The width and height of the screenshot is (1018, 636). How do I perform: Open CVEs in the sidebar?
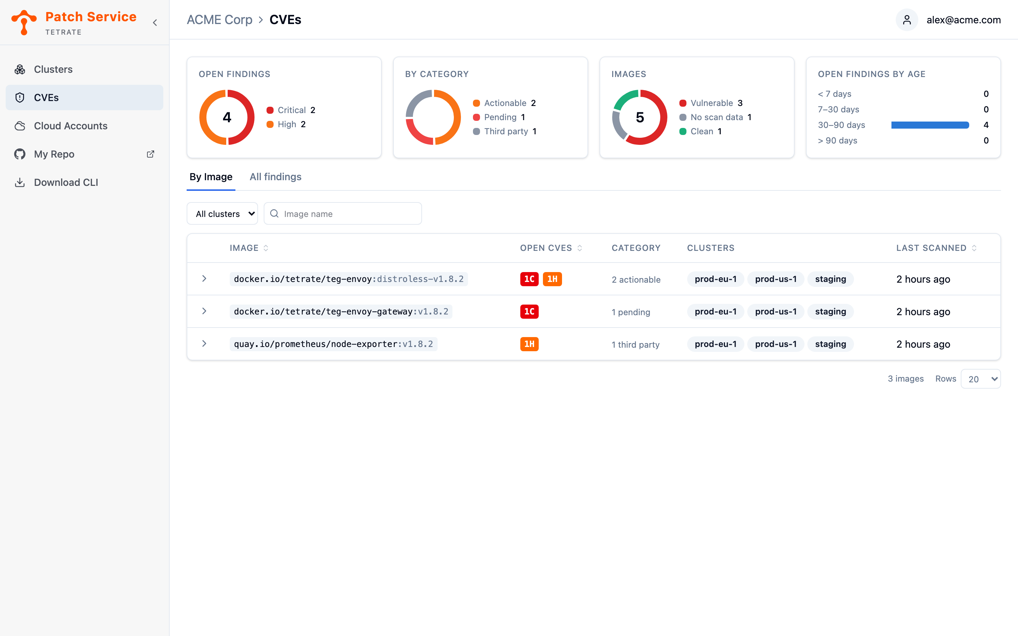click(84, 98)
